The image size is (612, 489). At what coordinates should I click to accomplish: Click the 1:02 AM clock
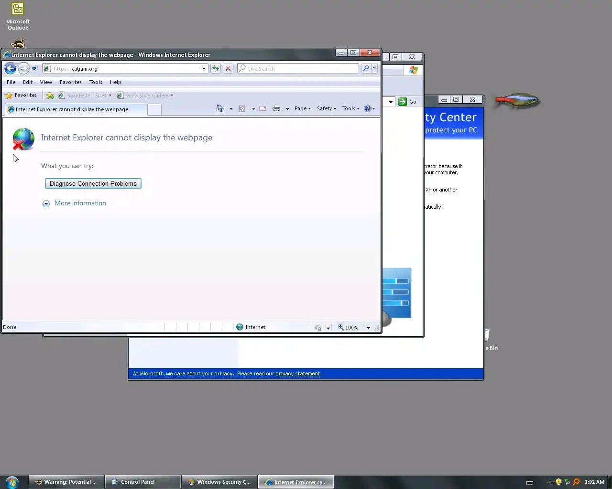[x=594, y=482]
